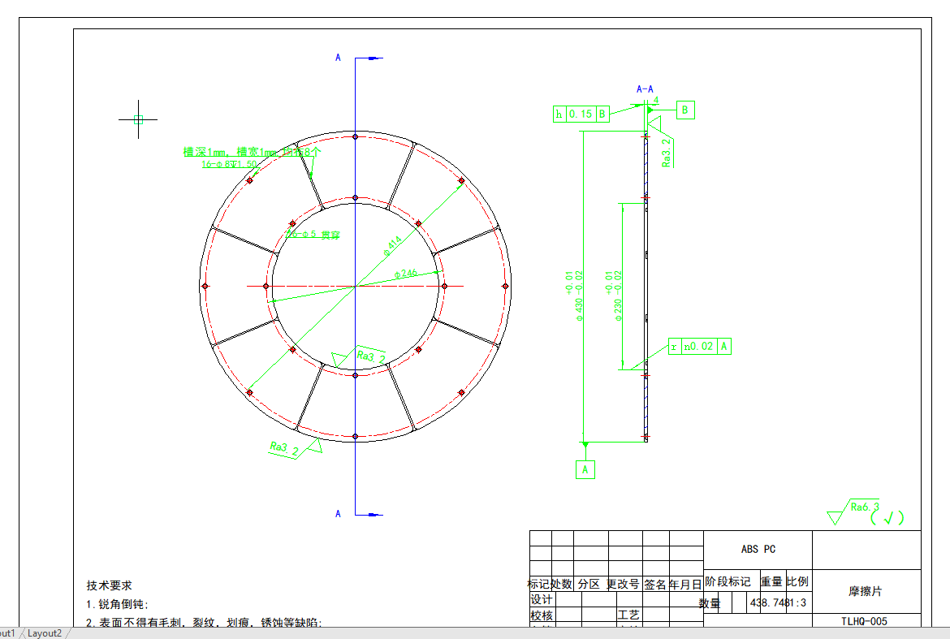This screenshot has height=639, width=950.
Task: Click the A-A section view label
Action: (645, 89)
